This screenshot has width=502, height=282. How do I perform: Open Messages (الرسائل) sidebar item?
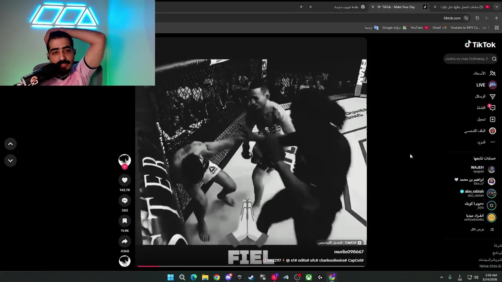pos(485,96)
